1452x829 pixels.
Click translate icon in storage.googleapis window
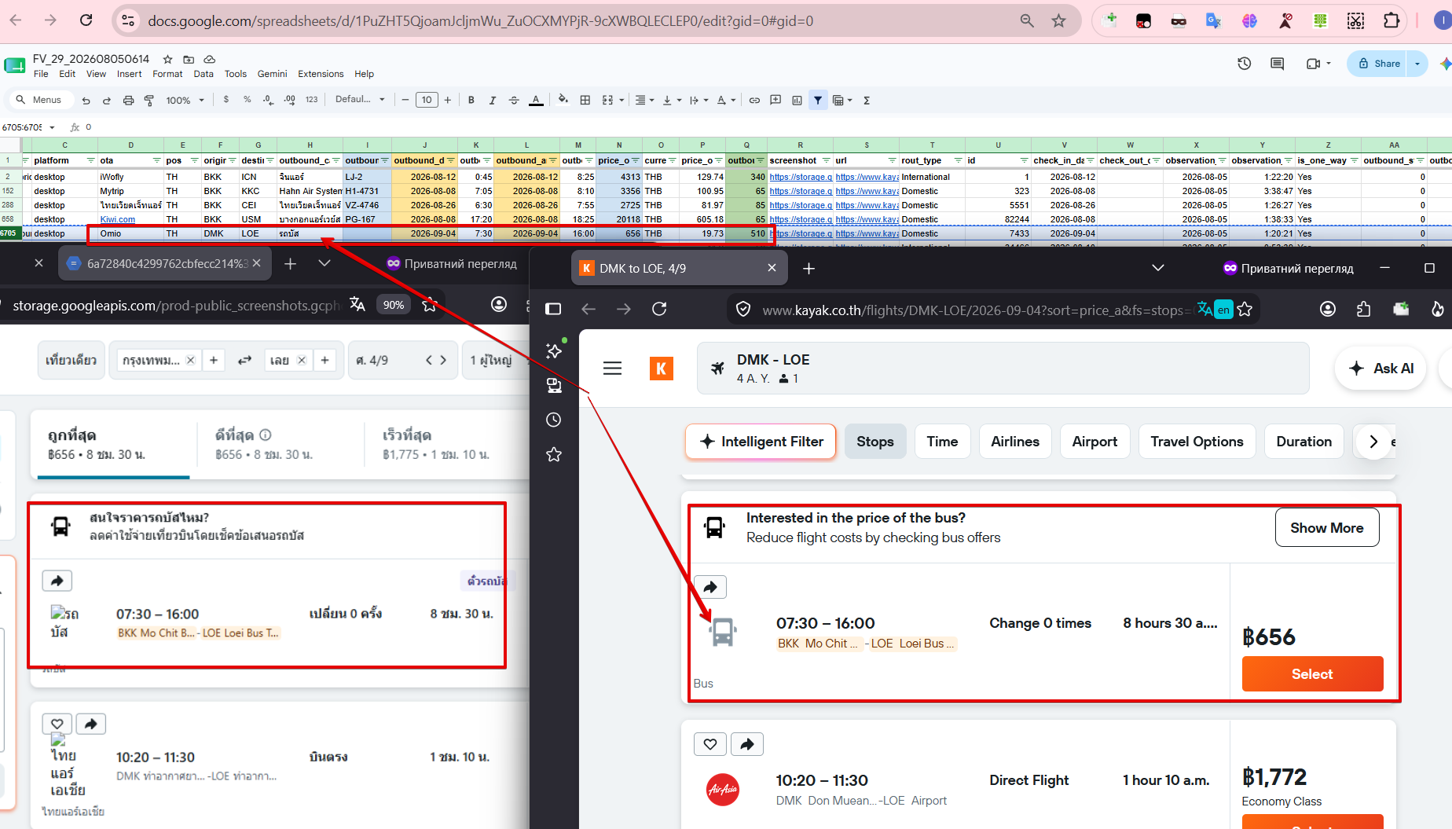coord(357,305)
